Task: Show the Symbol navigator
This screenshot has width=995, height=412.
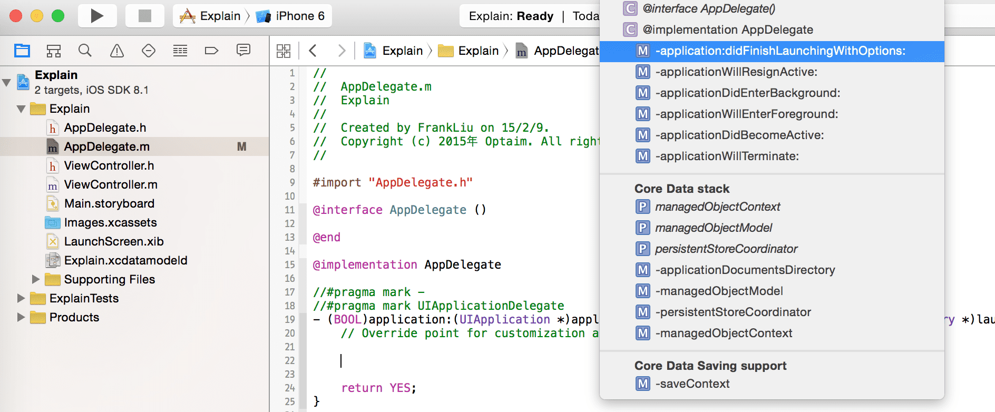Action: (x=54, y=51)
